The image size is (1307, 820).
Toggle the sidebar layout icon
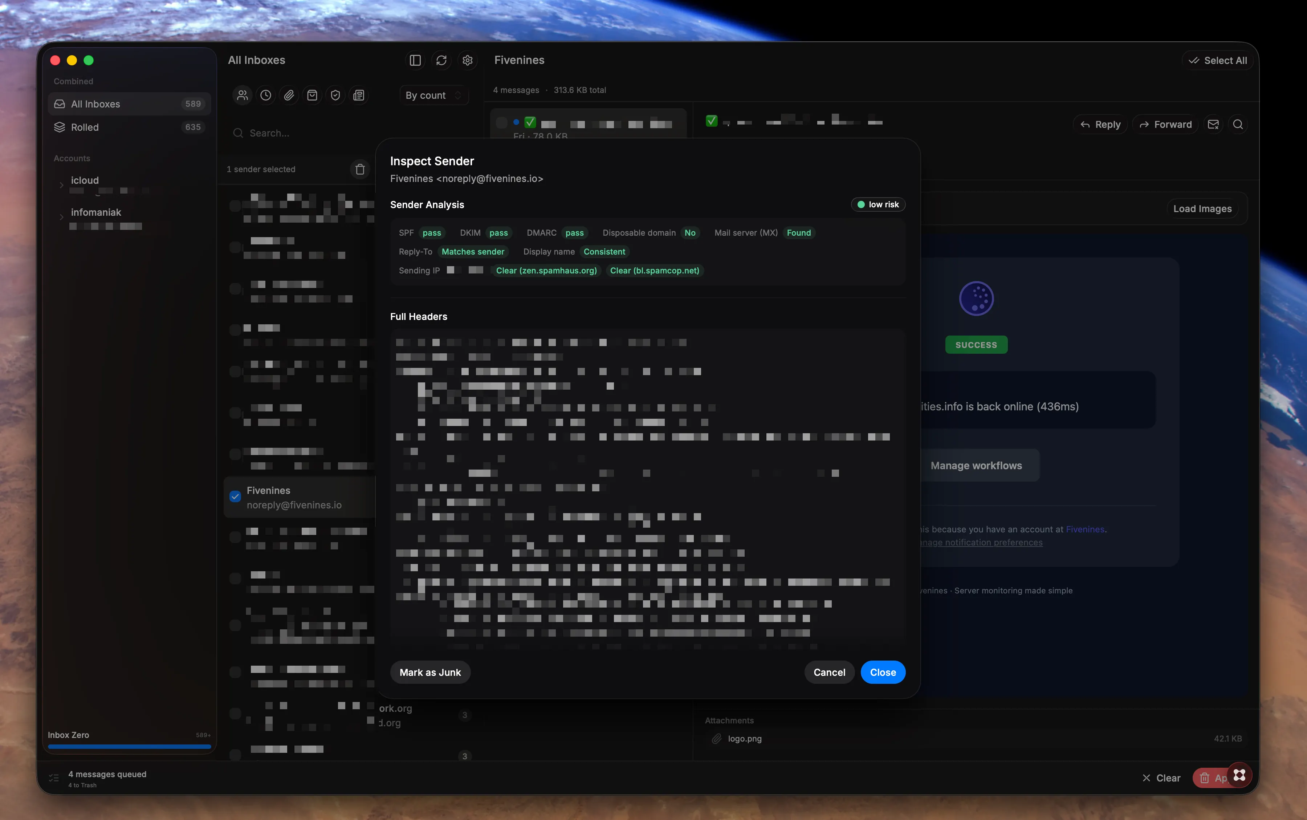(415, 60)
